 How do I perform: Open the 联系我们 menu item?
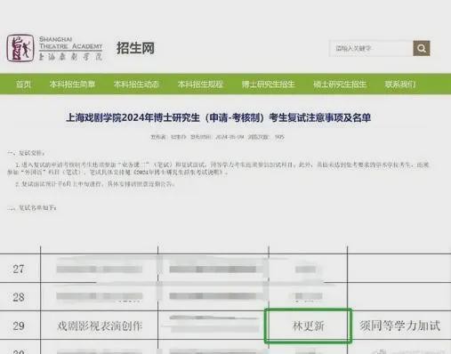click(x=400, y=84)
